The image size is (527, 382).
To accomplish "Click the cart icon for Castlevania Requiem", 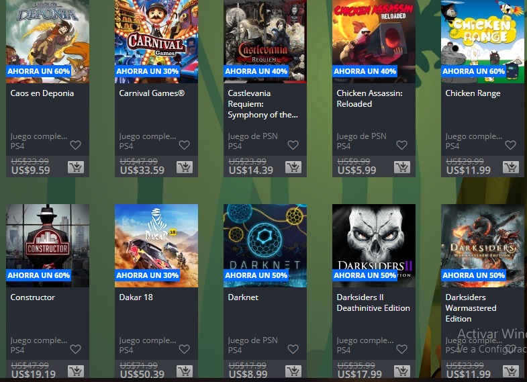I will 293,167.
